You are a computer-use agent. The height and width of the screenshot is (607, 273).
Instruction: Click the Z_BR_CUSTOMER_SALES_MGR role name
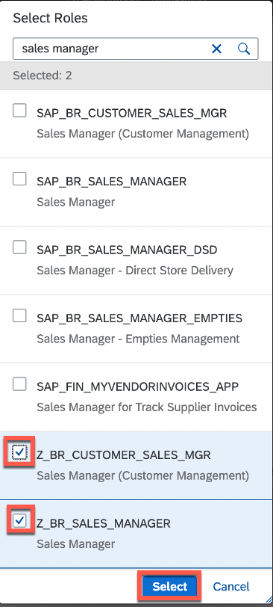(124, 455)
